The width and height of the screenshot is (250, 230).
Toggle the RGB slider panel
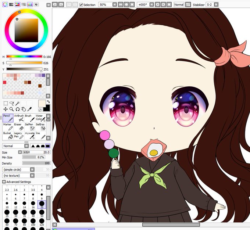(11, 4)
